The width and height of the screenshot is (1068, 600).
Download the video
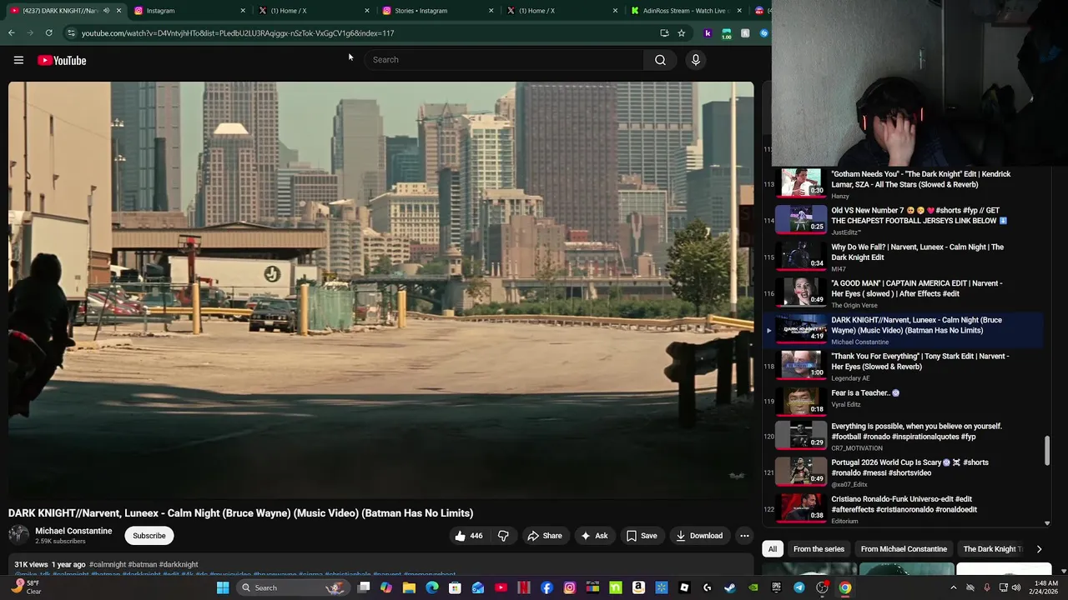[699, 536]
